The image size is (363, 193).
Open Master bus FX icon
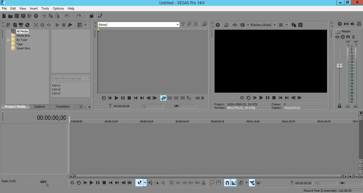pos(337,37)
